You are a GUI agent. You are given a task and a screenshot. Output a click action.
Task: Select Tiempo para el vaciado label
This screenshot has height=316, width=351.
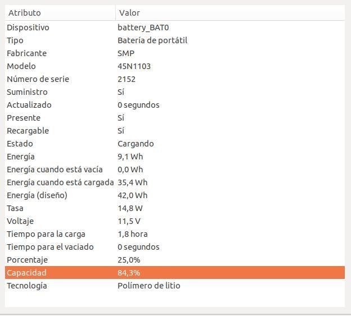50,247
